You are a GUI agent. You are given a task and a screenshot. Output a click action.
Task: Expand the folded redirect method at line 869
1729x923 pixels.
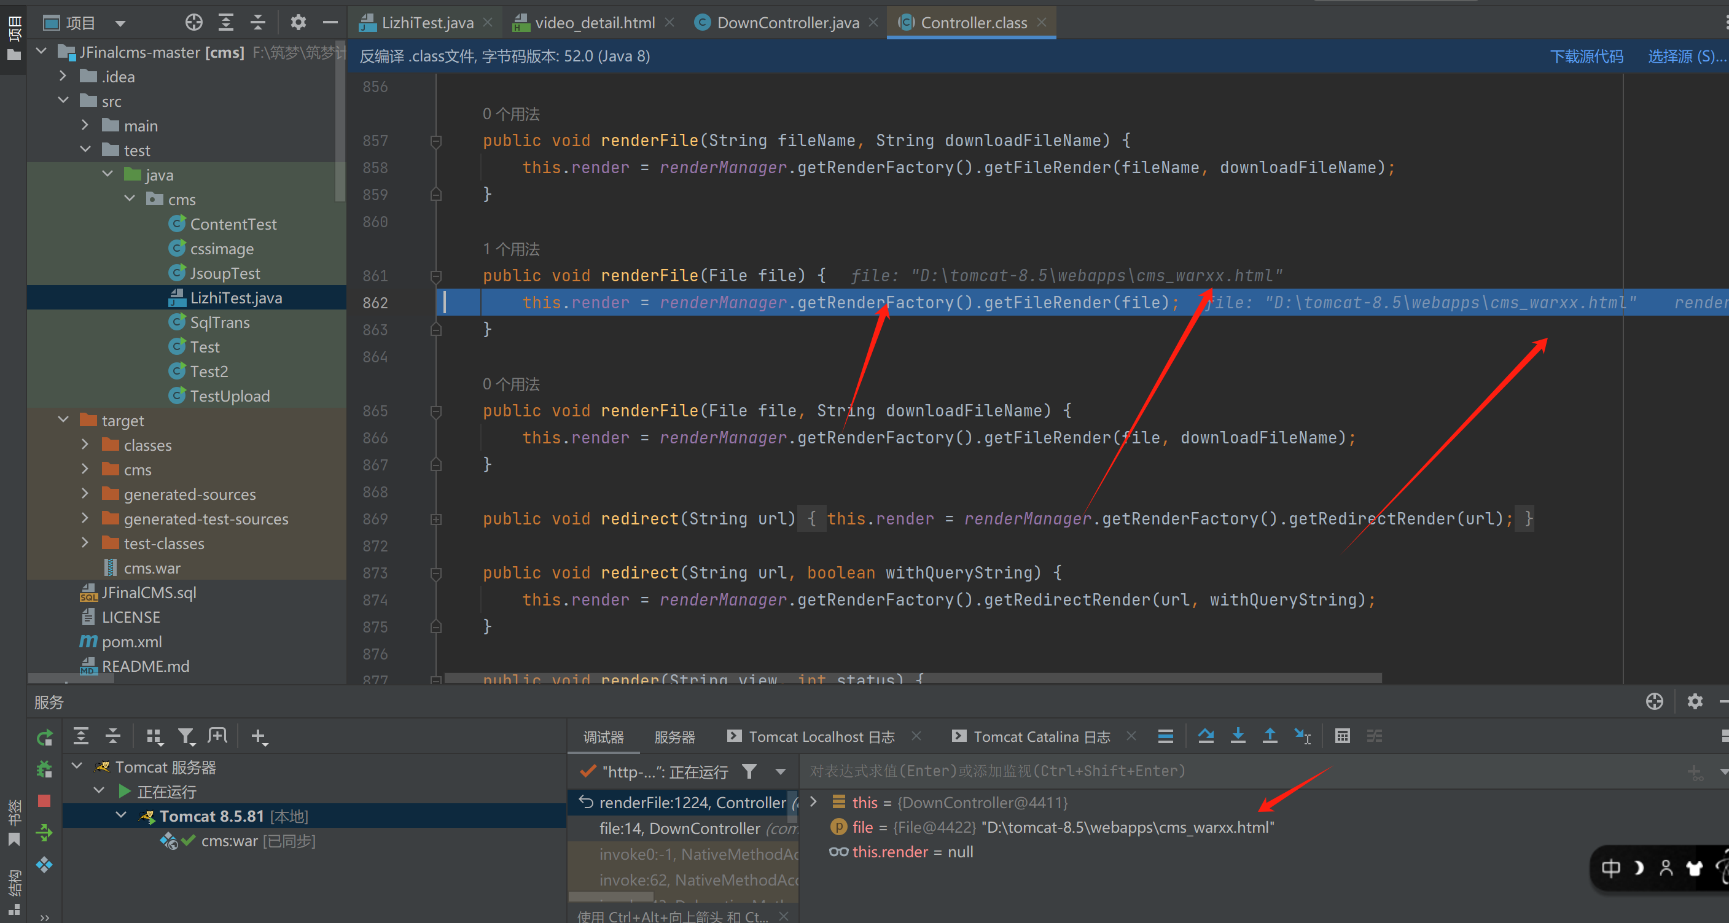tap(435, 519)
